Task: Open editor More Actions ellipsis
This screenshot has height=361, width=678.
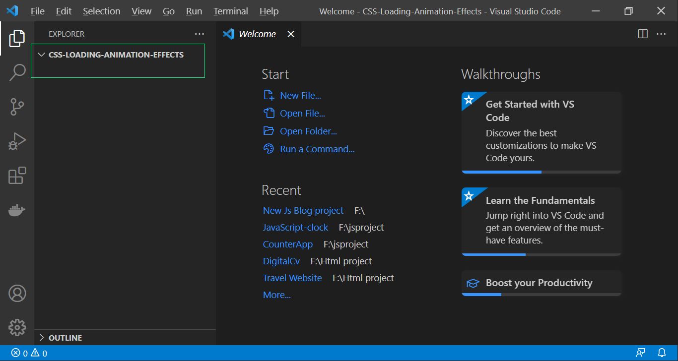Action: coord(661,34)
